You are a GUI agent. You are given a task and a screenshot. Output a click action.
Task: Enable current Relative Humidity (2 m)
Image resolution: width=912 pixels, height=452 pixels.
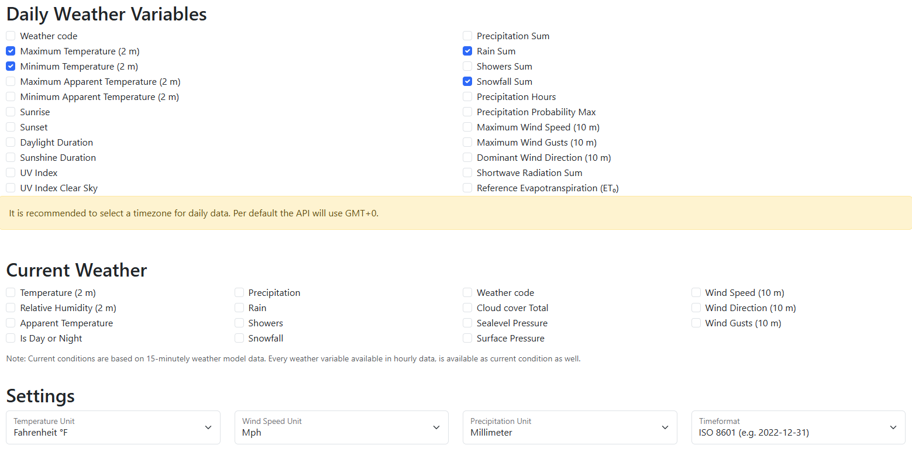pyautogui.click(x=11, y=308)
